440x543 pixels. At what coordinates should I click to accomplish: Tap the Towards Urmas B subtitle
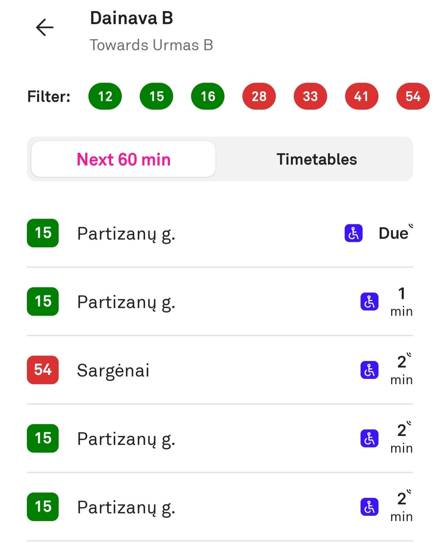(151, 45)
